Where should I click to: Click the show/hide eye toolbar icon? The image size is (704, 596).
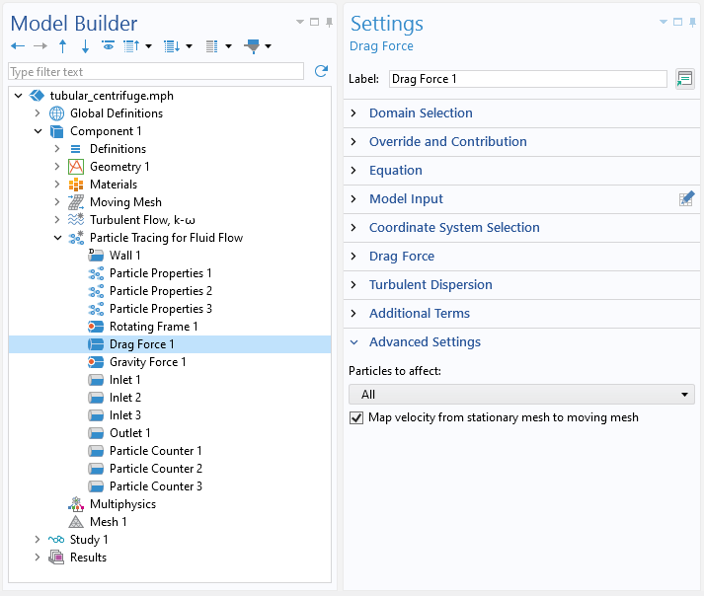(x=109, y=45)
